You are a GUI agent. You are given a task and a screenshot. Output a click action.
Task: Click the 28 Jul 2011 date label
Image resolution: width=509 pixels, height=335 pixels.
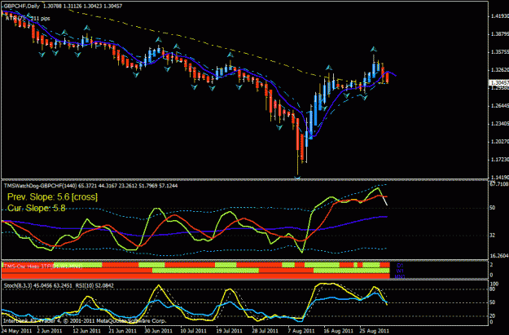[265, 331]
